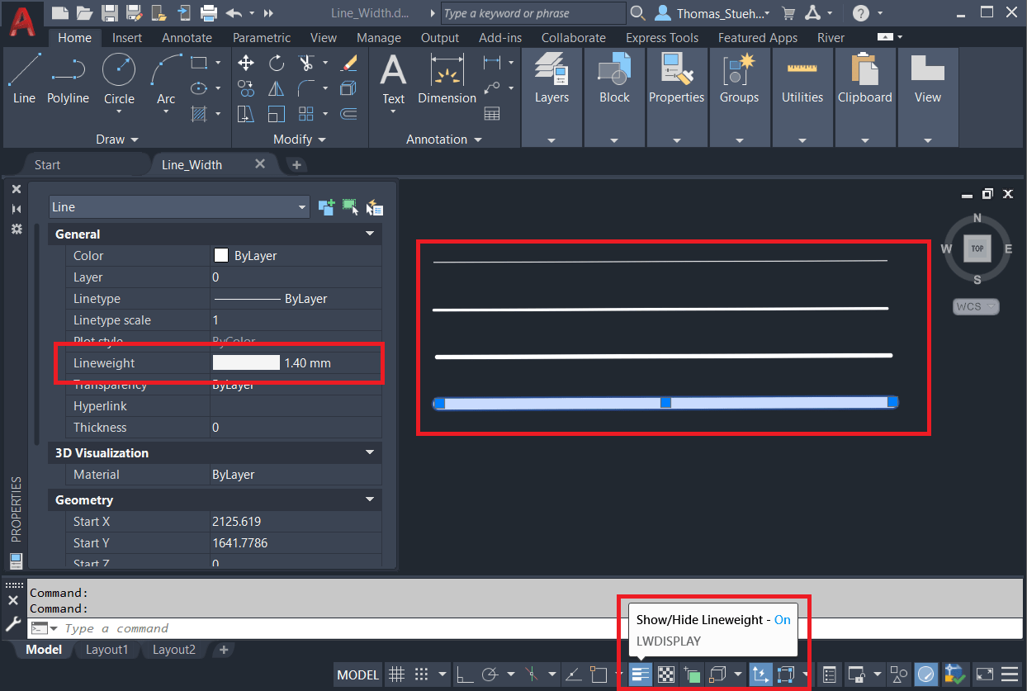Screen dimensions: 1027x691
Task: Click the Plot printer icon
Action: pos(209,13)
